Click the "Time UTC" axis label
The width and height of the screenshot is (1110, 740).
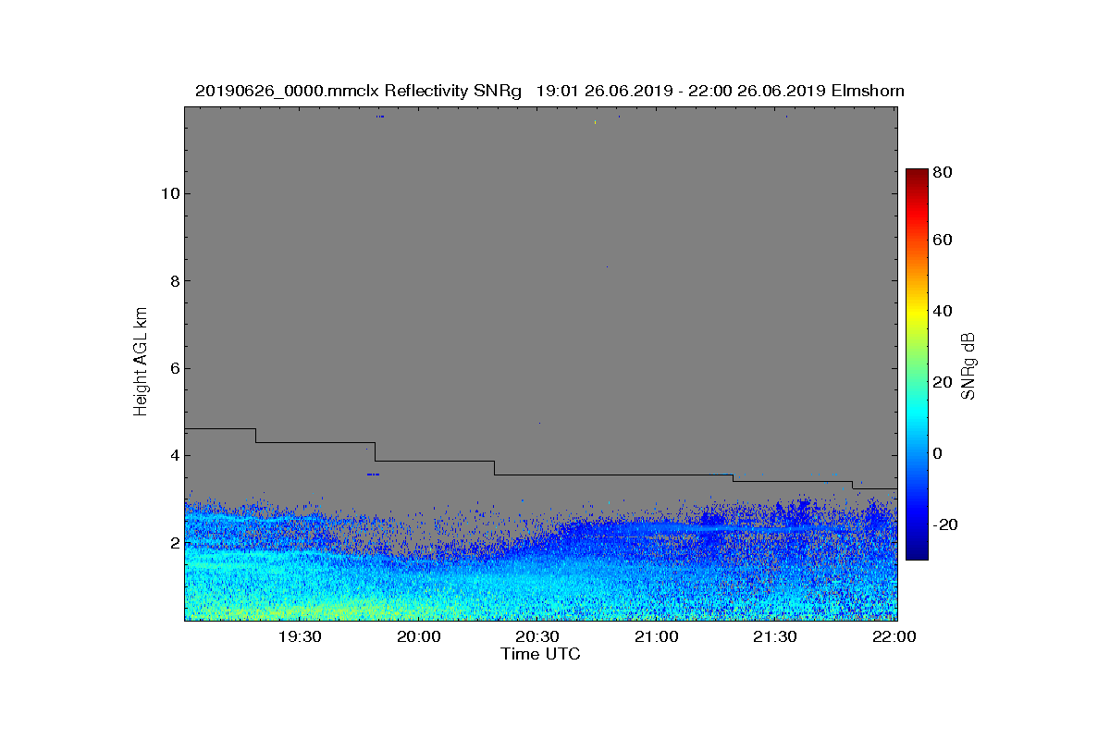coord(541,654)
